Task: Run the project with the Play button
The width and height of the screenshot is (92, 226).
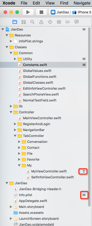Action: click(28, 12)
